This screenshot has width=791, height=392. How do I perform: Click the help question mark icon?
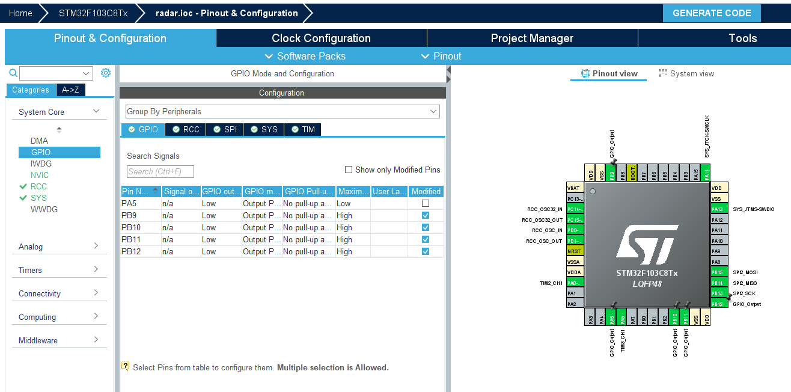click(x=126, y=366)
